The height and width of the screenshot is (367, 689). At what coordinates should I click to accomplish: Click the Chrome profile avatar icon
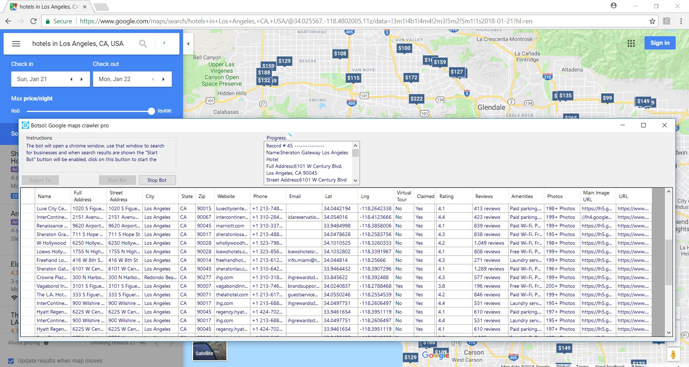(x=614, y=5)
